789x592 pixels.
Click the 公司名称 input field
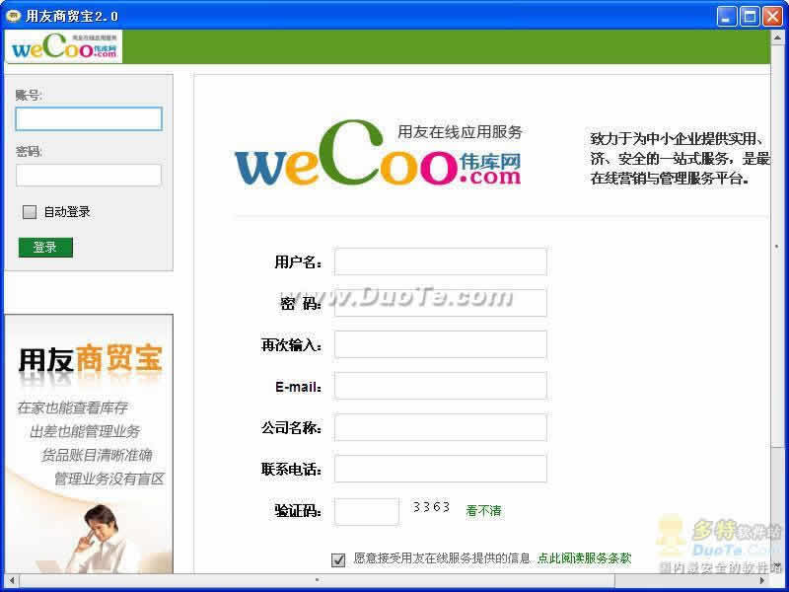(x=440, y=427)
